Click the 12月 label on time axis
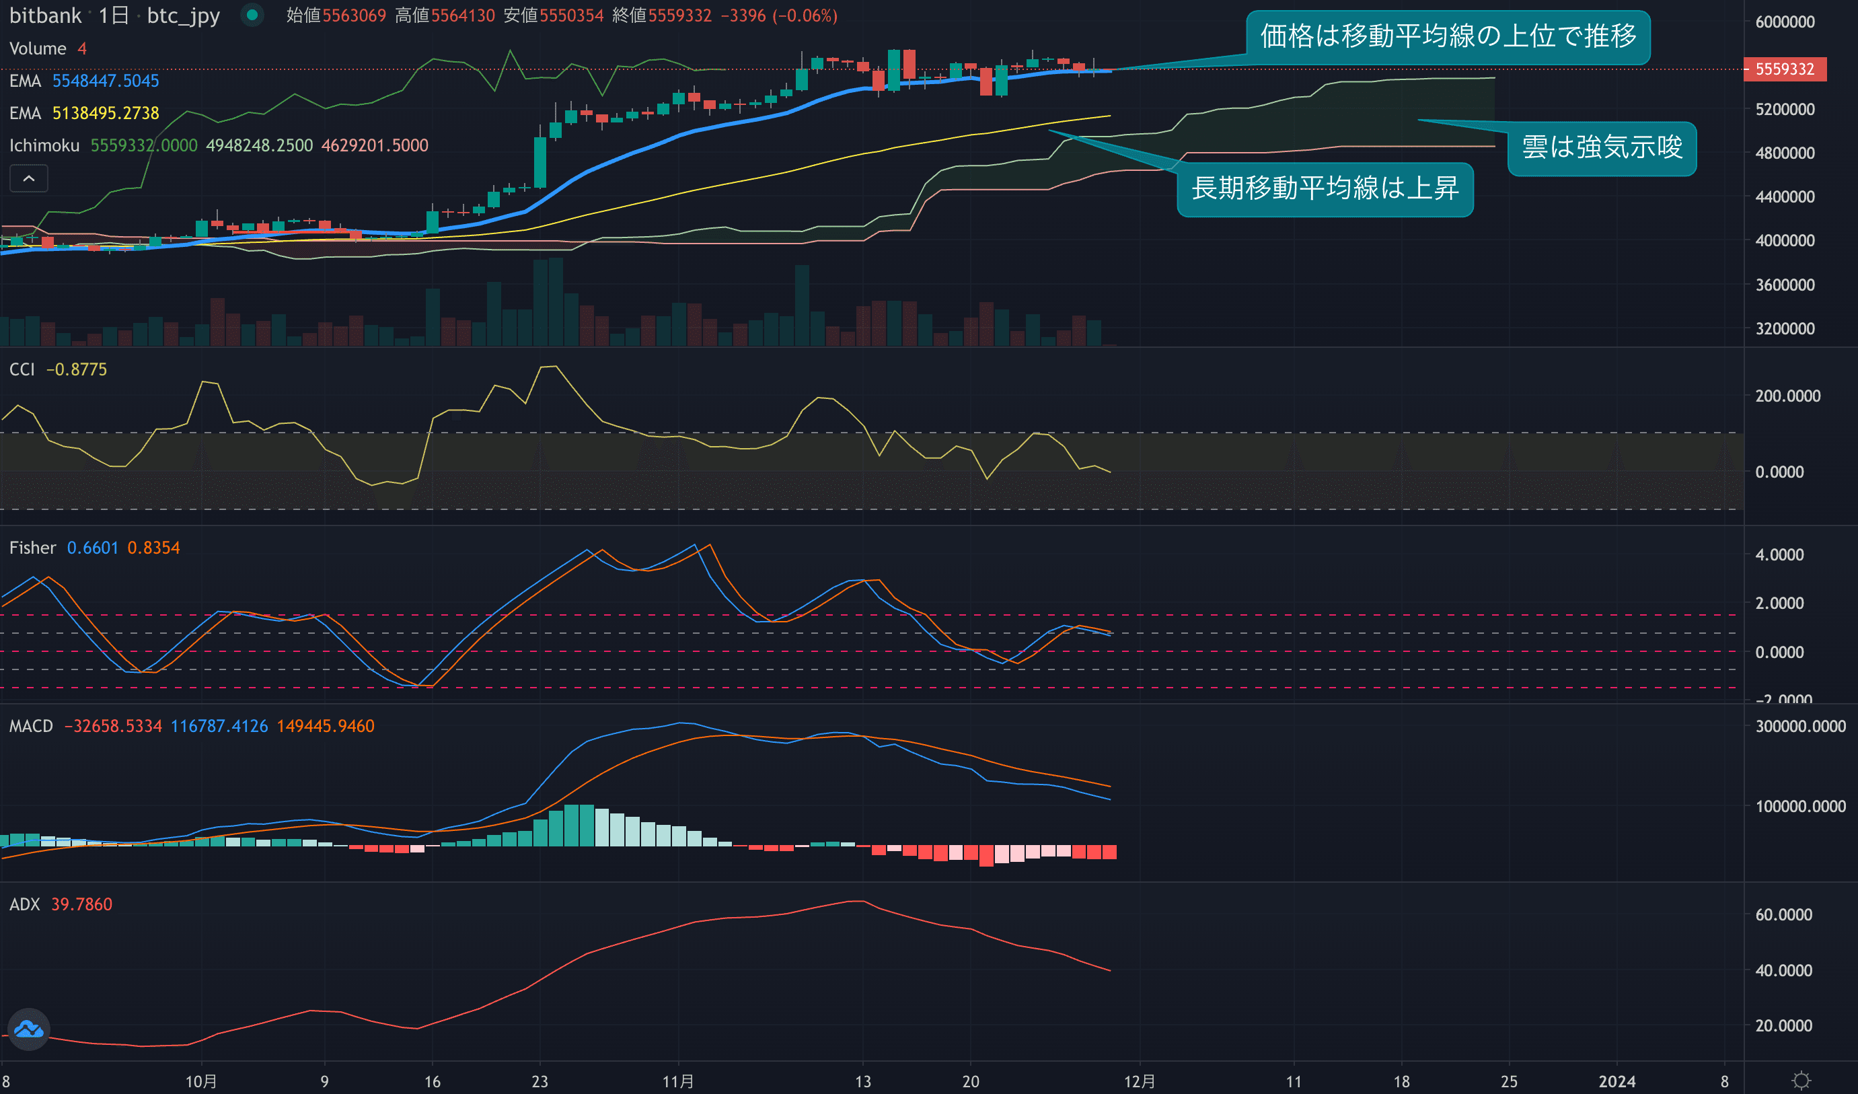This screenshot has height=1094, width=1858. click(x=1139, y=1081)
